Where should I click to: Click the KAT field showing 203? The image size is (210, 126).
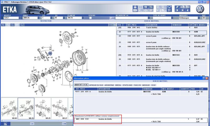[204, 18]
